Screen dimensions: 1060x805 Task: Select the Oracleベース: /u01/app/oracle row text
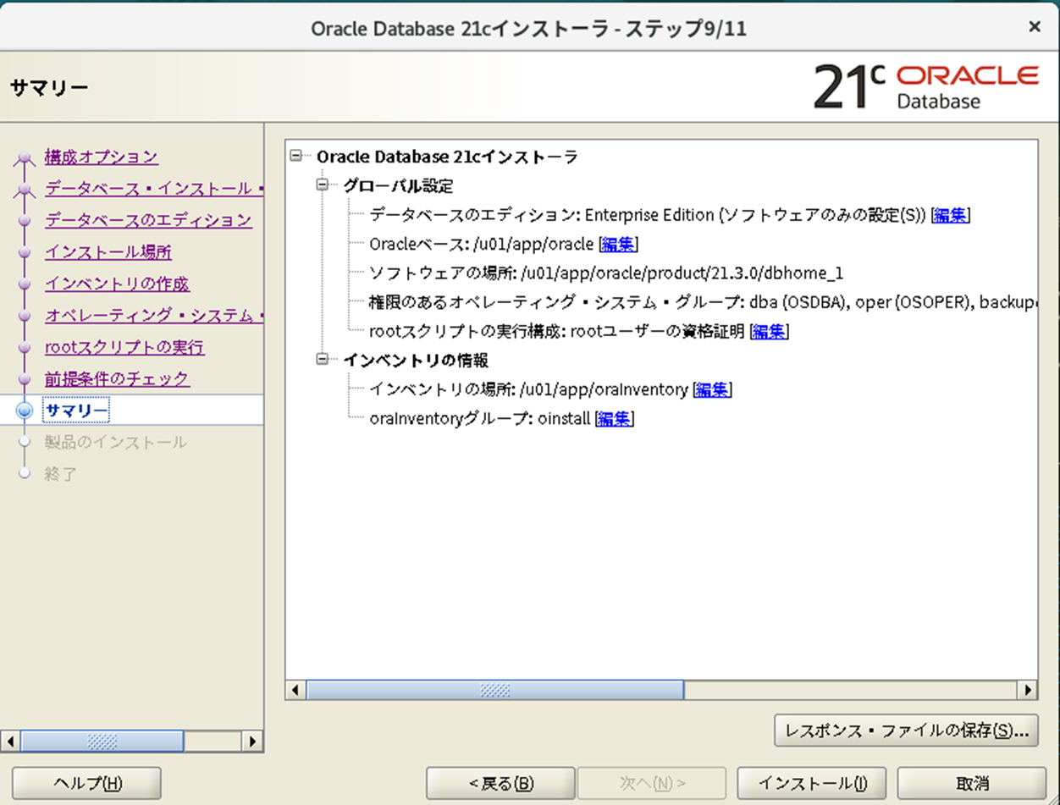(482, 245)
